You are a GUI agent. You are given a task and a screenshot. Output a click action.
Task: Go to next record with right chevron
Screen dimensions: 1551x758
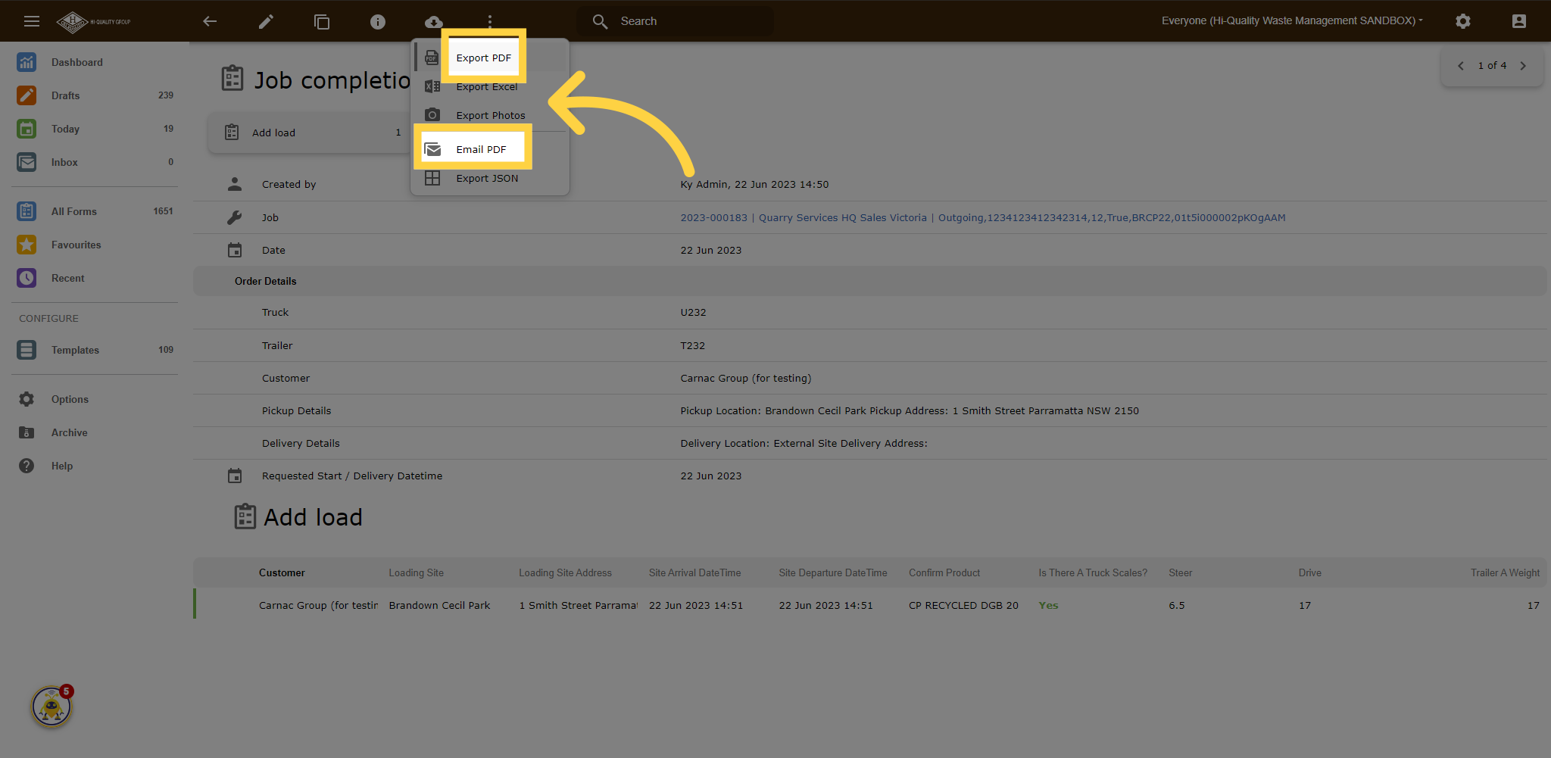[x=1523, y=66]
